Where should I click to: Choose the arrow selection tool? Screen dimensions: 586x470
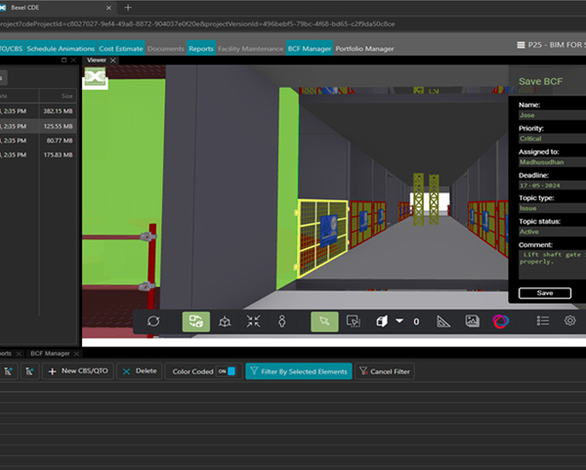pyautogui.click(x=325, y=320)
